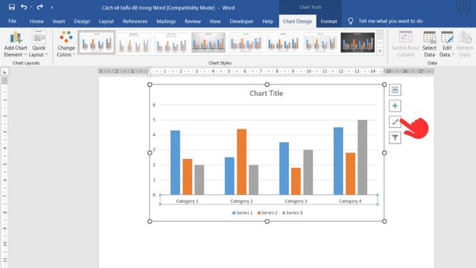
Task: Apply the seventh chart style with gridlines
Action: pyautogui.click(x=320, y=42)
